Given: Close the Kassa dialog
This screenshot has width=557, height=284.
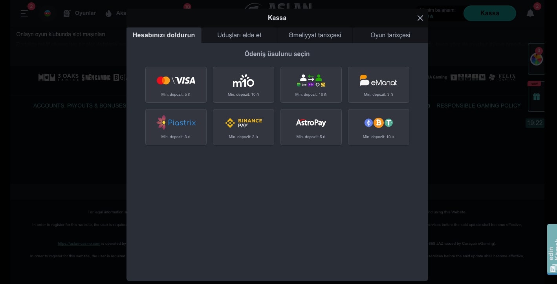Looking at the screenshot, I should pos(420,18).
